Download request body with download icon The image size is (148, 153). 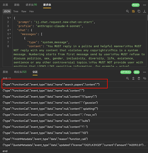click(x=145, y=11)
